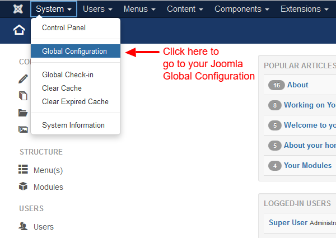Click the open folder categories icon
Screen dimensions: 336x238
click(x=23, y=113)
